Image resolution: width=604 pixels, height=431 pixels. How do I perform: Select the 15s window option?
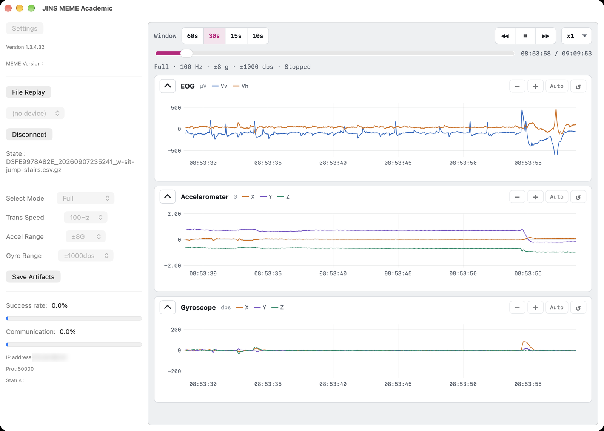236,36
